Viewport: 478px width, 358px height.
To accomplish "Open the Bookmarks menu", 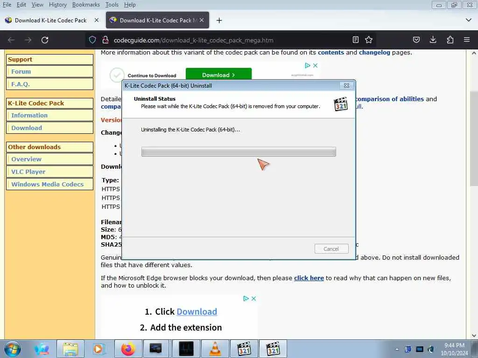I will click(86, 5).
